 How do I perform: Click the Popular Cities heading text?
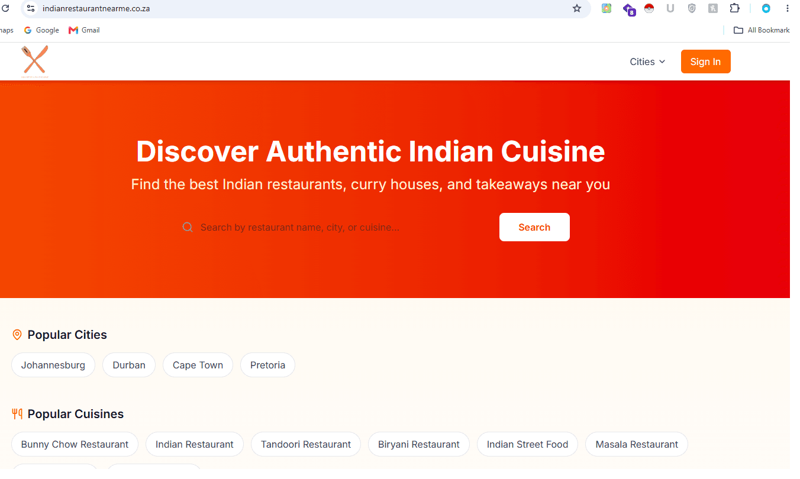[x=67, y=335]
